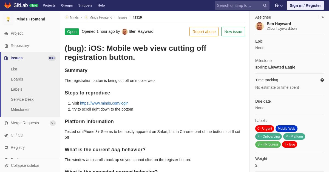Click the Minds breadcrumb avatar icon
Viewport: 329px width, 172px height.
[67, 17]
